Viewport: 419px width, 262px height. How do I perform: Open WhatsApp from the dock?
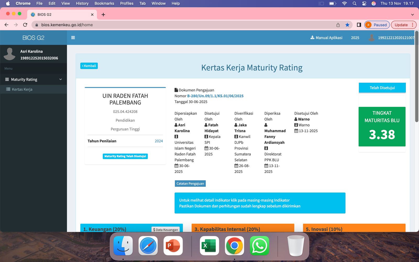point(260,246)
